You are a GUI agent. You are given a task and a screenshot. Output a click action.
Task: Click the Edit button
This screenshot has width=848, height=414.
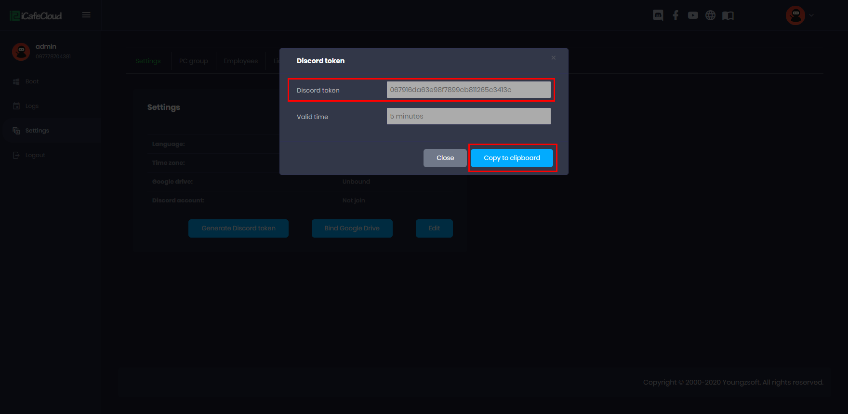(x=434, y=228)
